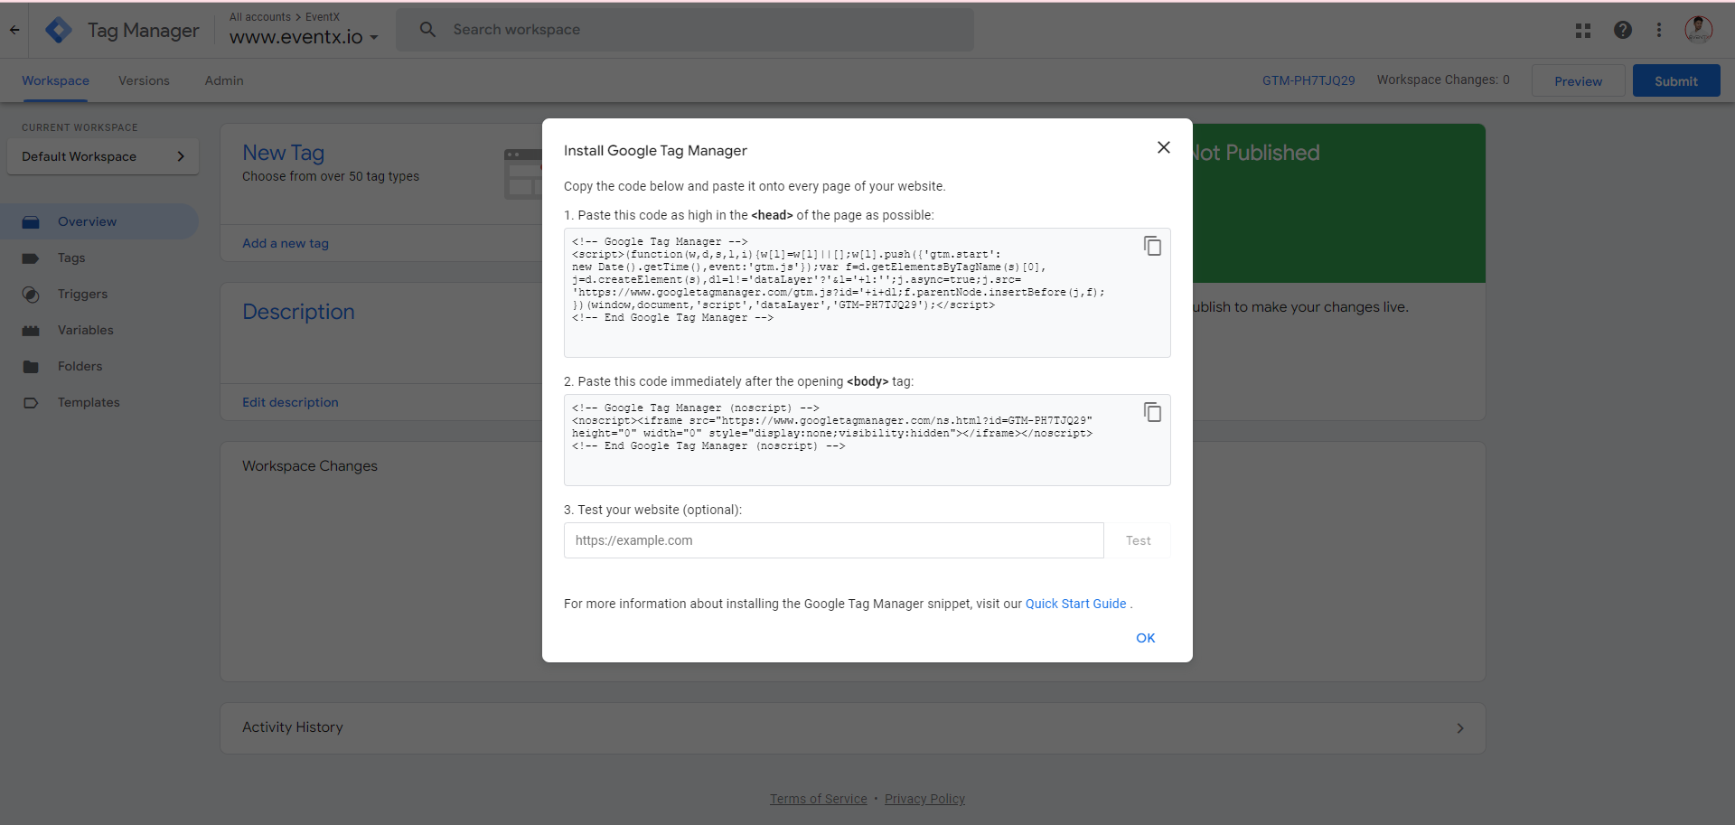
Task: Click OK in the install dialog
Action: point(1145,638)
